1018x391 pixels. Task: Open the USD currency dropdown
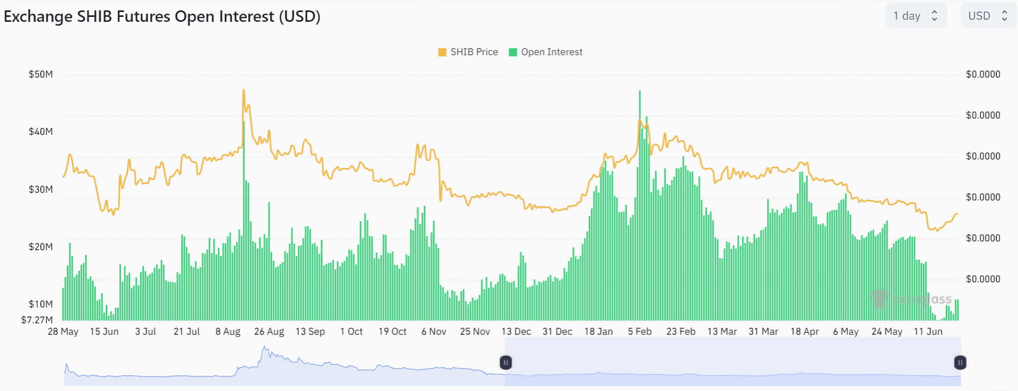(x=988, y=16)
